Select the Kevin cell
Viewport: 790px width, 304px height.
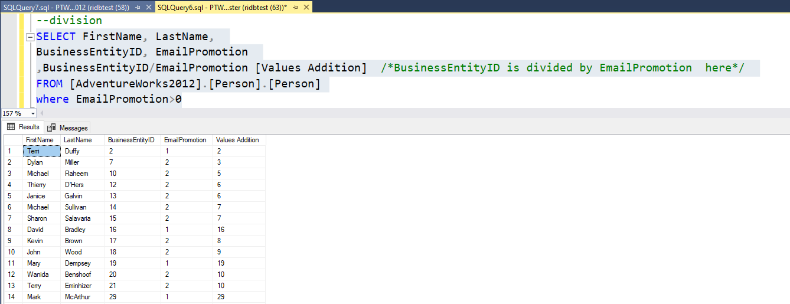point(41,241)
